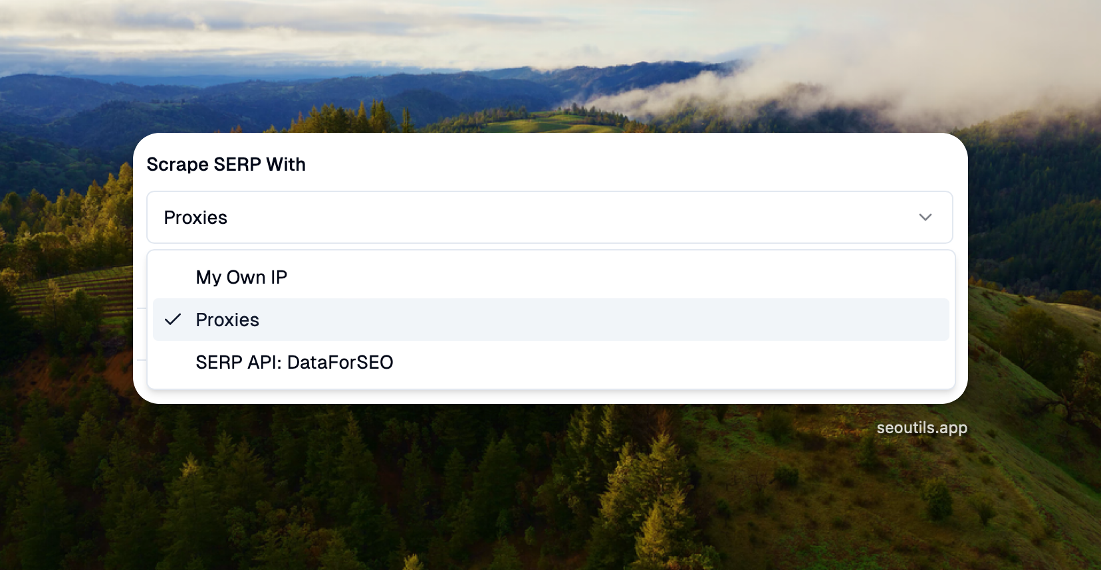Open the seoutils.app site label
1101x570 pixels.
click(x=921, y=428)
